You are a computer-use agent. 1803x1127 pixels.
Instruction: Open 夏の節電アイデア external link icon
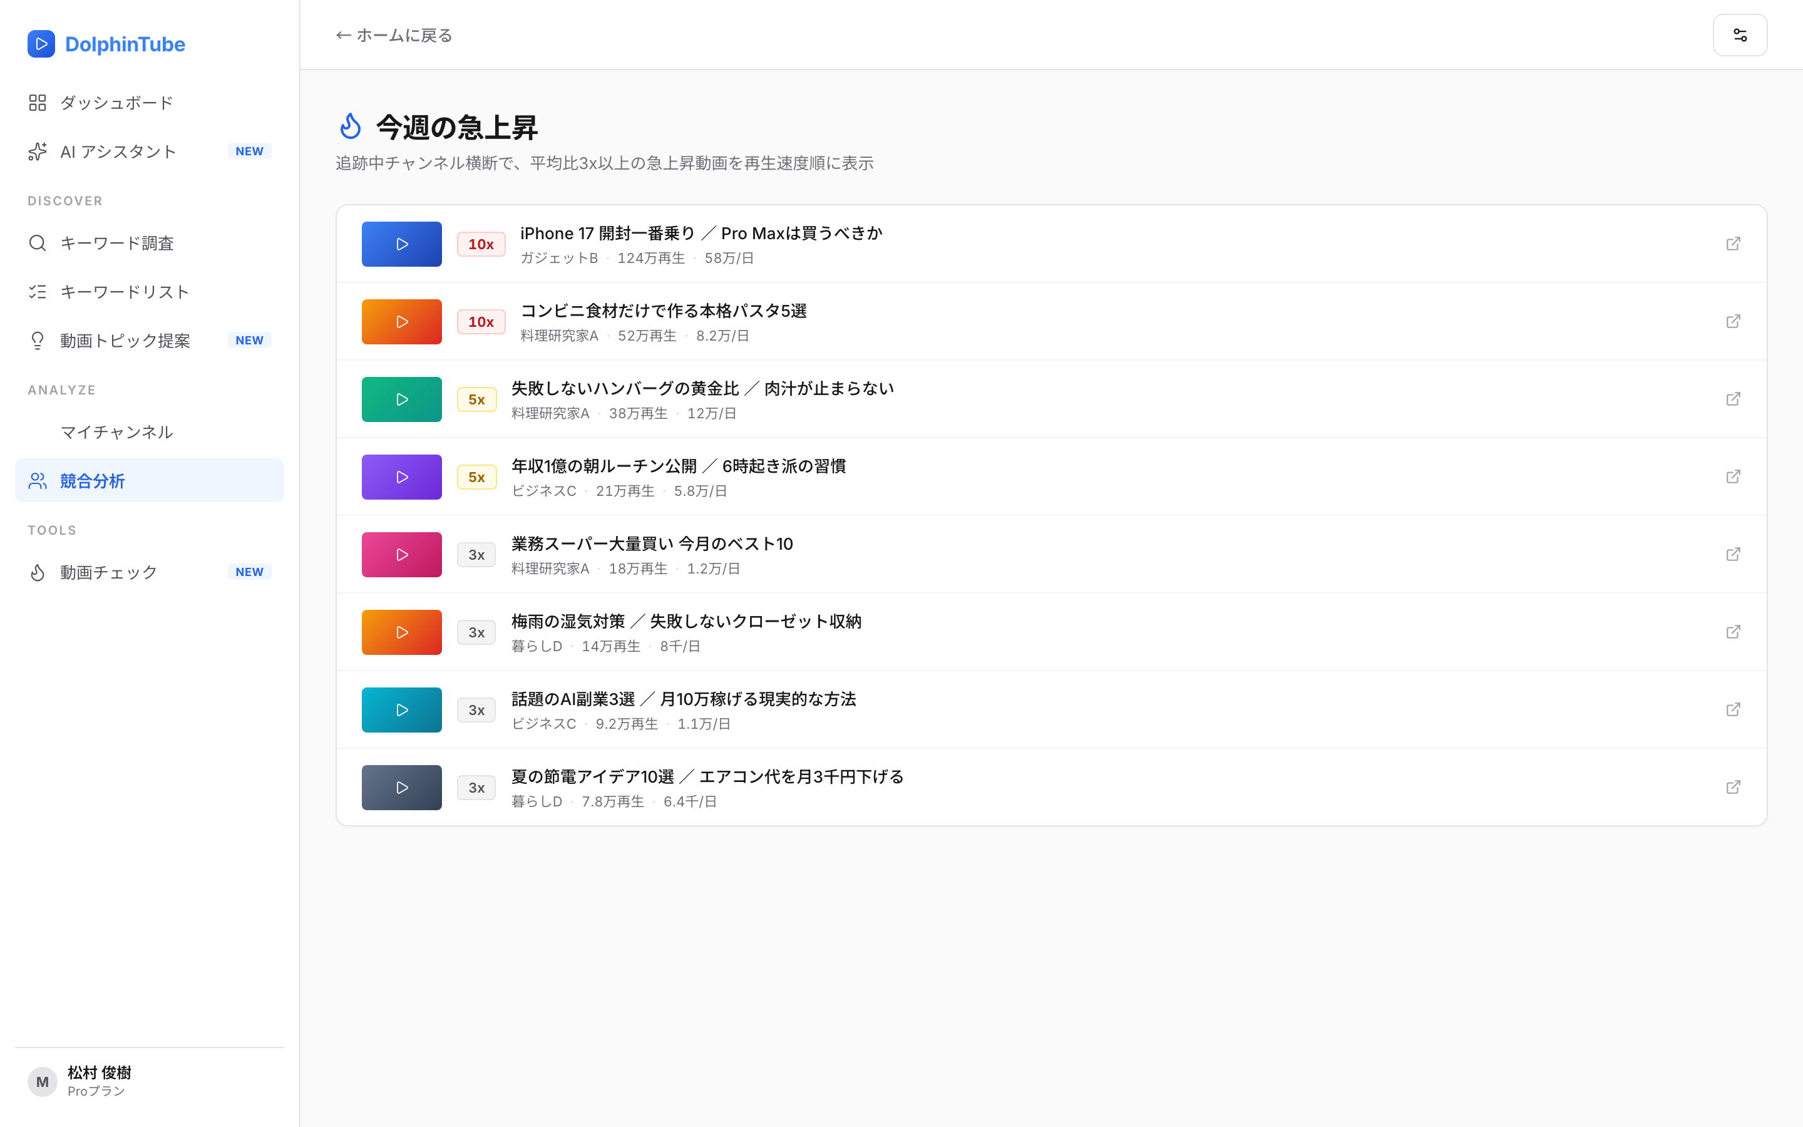pos(1733,787)
